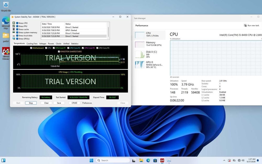Click Run new task in Task Manager
This screenshot has height=164, width=262.
coord(252,25)
